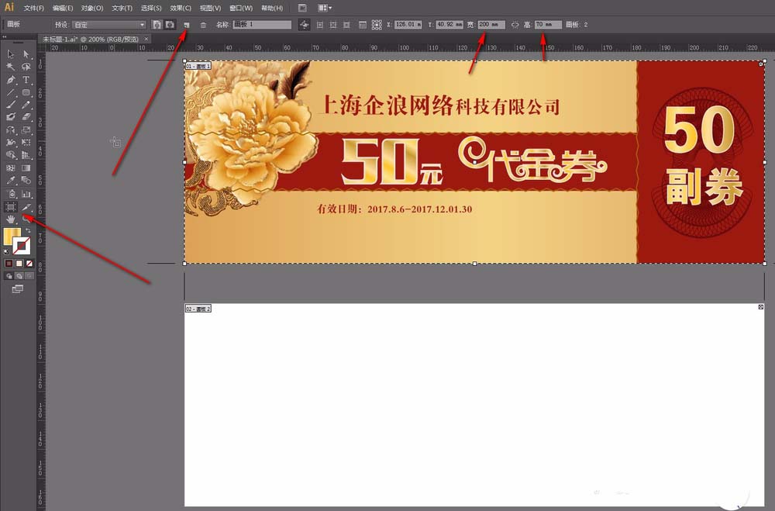Switch to Draw Behind mode

click(x=19, y=275)
